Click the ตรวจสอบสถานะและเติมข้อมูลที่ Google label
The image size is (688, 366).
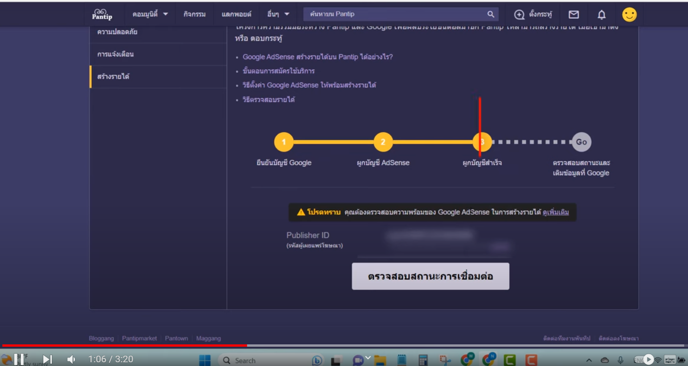[582, 168]
